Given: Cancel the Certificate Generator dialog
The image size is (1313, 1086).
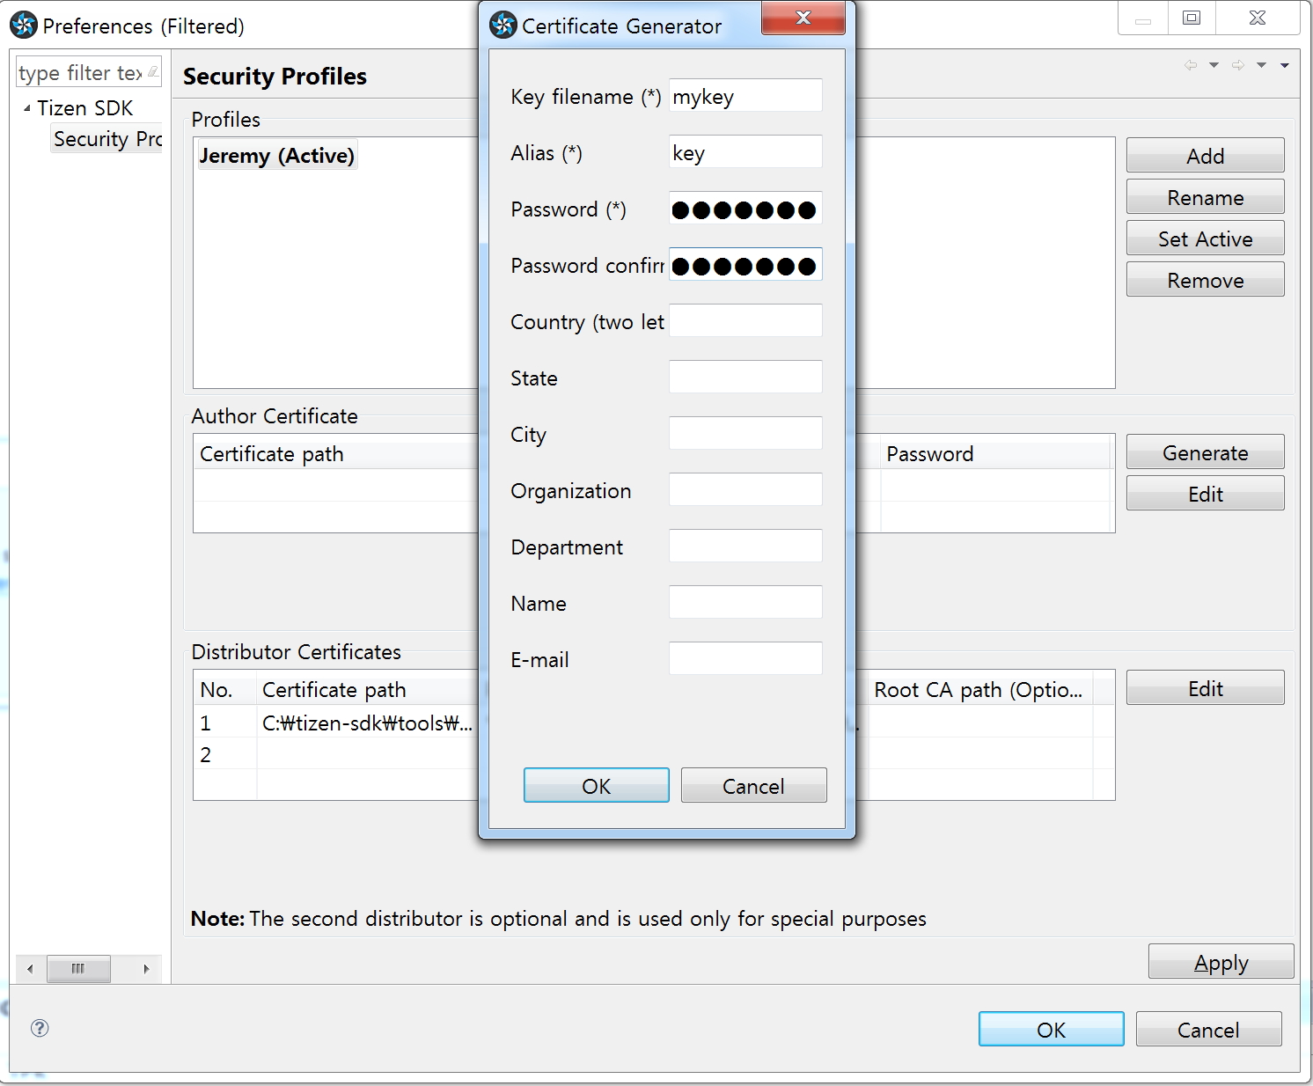Looking at the screenshot, I should pyautogui.click(x=753, y=785).
